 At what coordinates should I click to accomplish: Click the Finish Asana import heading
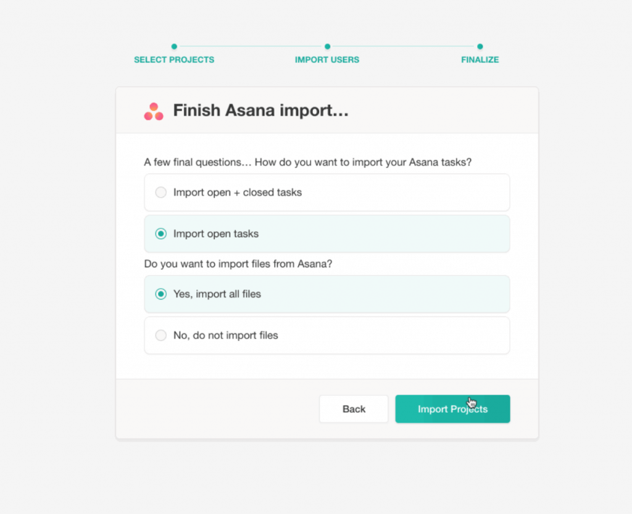point(261,110)
